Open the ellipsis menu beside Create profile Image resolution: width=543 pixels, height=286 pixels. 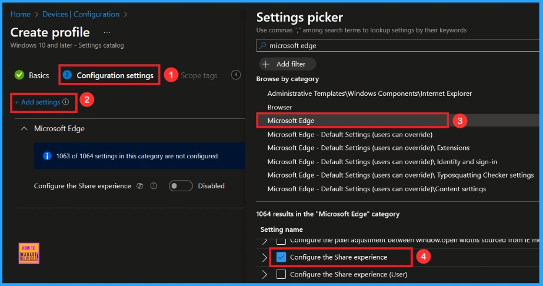coord(106,33)
